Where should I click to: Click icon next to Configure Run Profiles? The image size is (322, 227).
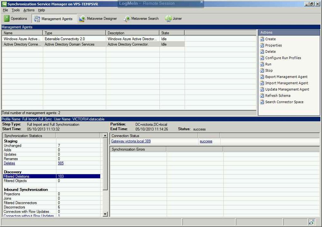point(262,58)
